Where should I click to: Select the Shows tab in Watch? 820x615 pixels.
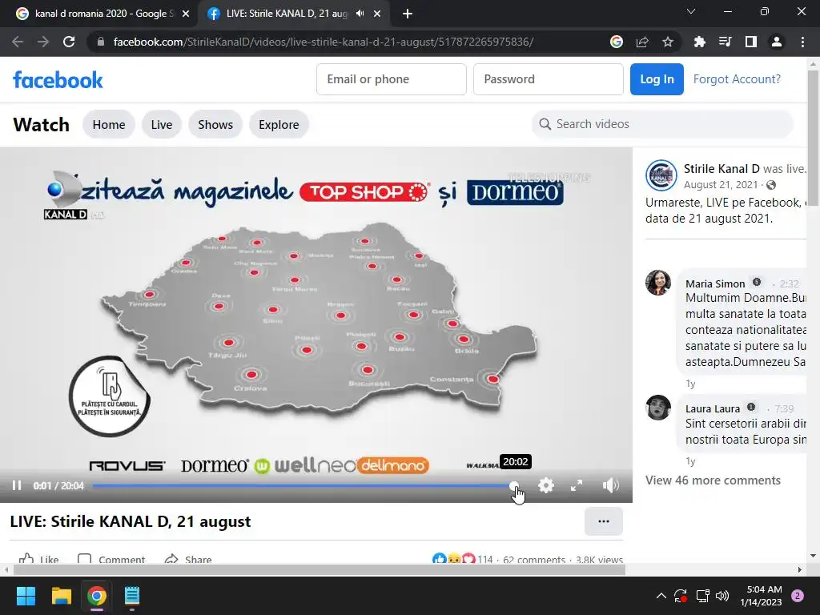[x=215, y=124]
